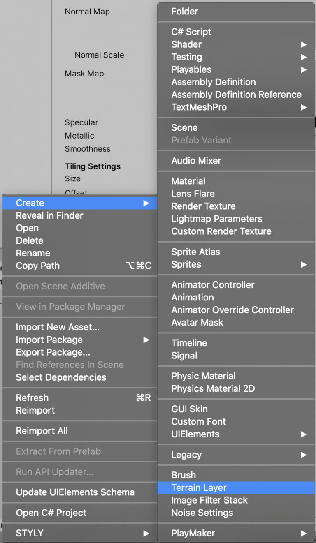Create a new Timeline asset
316x543 pixels.
tap(189, 343)
